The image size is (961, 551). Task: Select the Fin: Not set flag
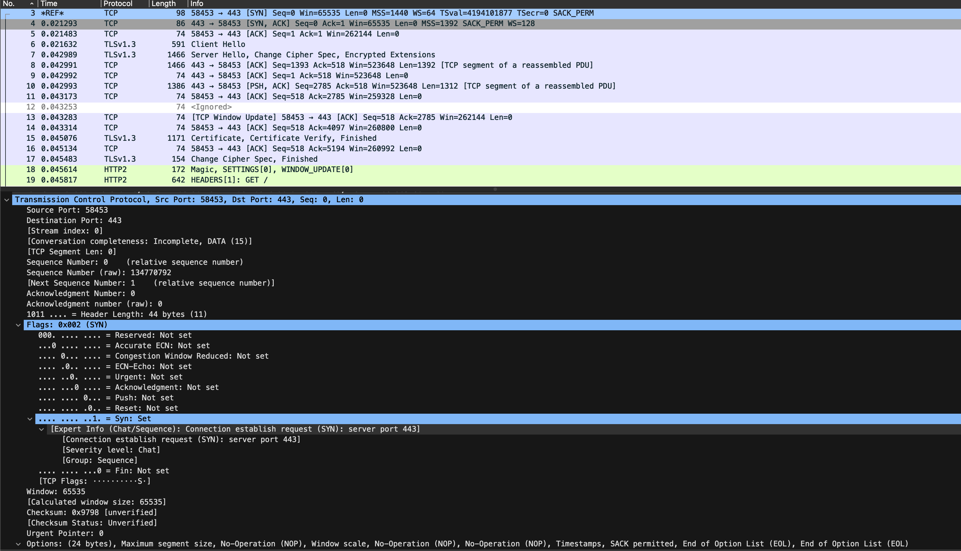[104, 471]
